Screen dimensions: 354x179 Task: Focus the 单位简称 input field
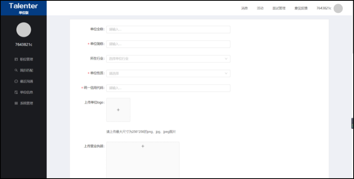point(168,44)
